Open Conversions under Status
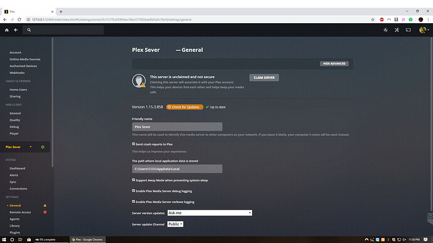This screenshot has width=433, height=243. coord(18,189)
